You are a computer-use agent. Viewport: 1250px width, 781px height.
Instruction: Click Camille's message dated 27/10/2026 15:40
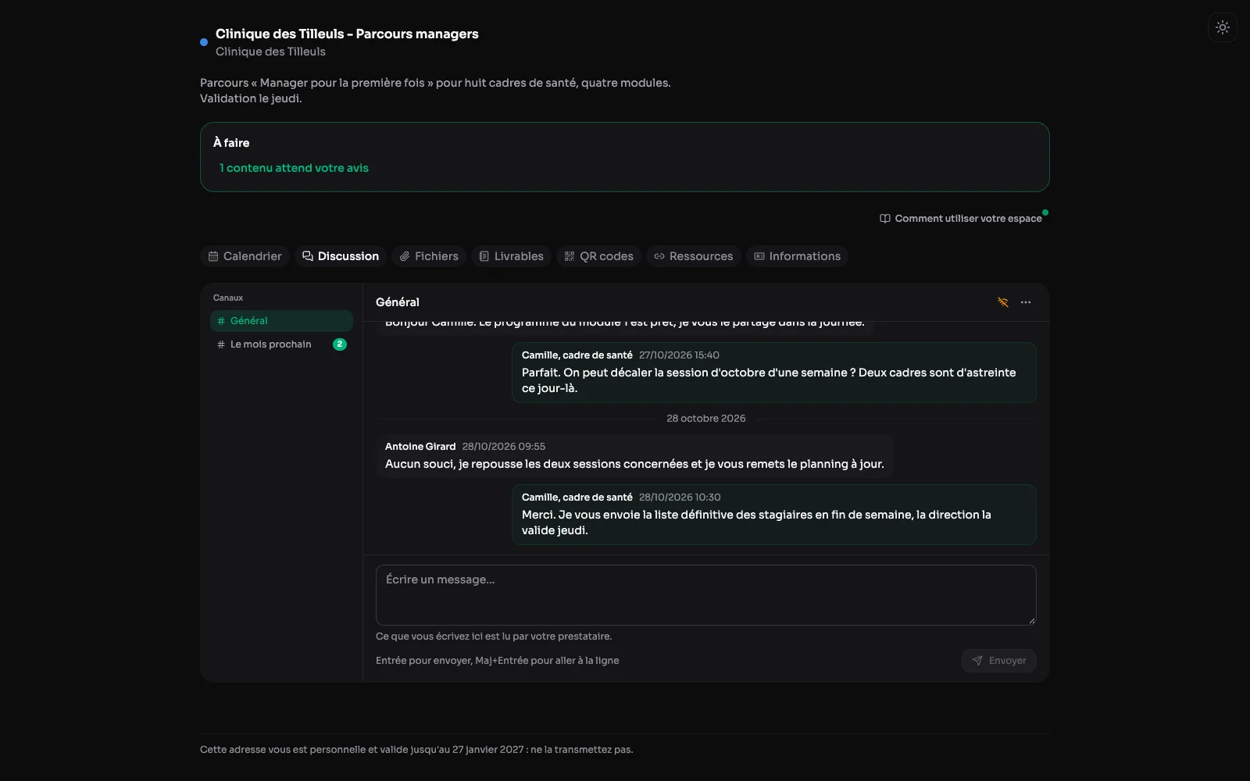click(x=774, y=373)
